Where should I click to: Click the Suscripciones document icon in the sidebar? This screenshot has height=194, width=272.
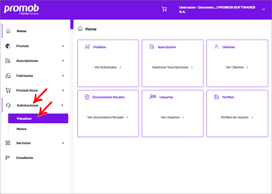point(8,61)
